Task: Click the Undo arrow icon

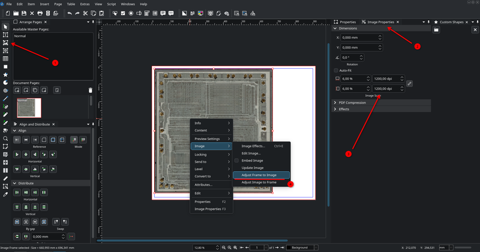Action: pyautogui.click(x=70, y=13)
